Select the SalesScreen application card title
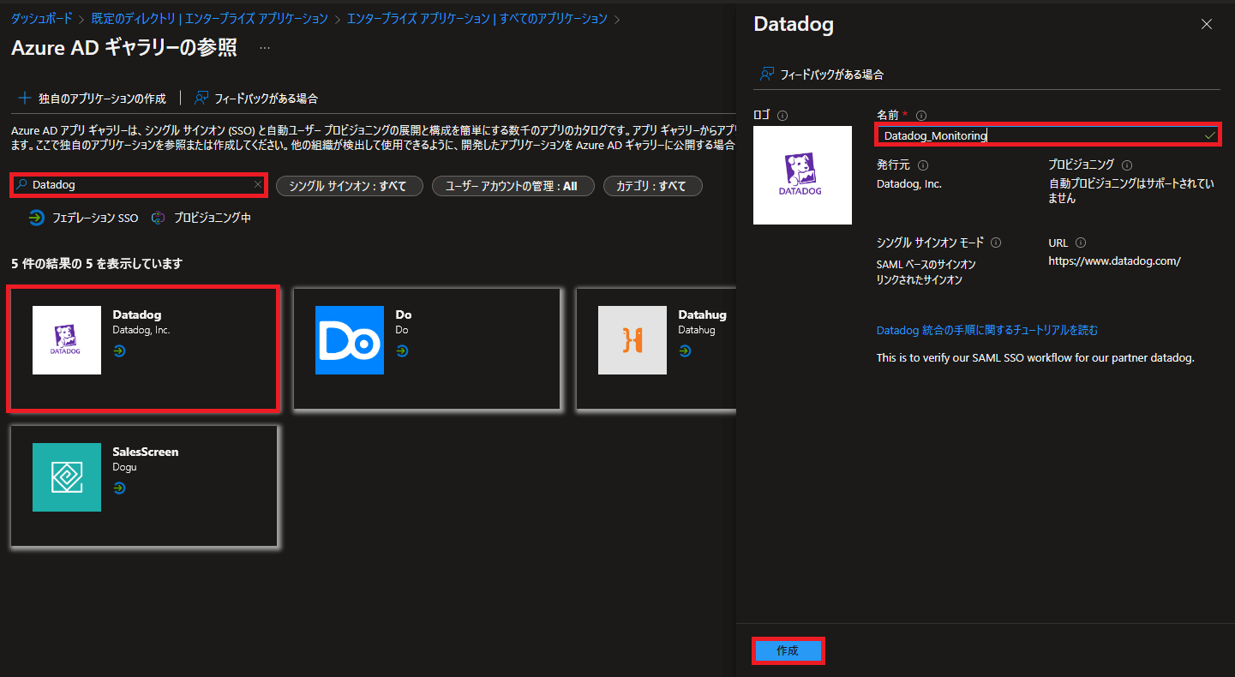The image size is (1235, 677). click(x=146, y=452)
